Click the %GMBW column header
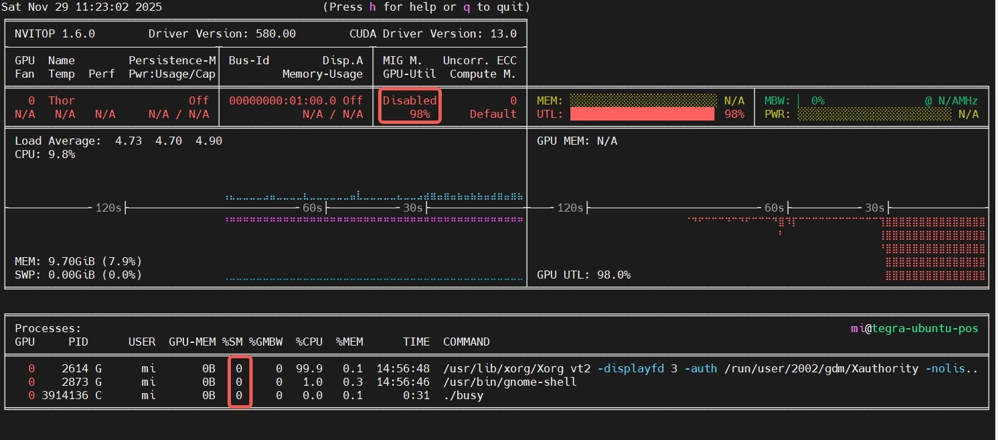This screenshot has width=998, height=440. [x=266, y=342]
